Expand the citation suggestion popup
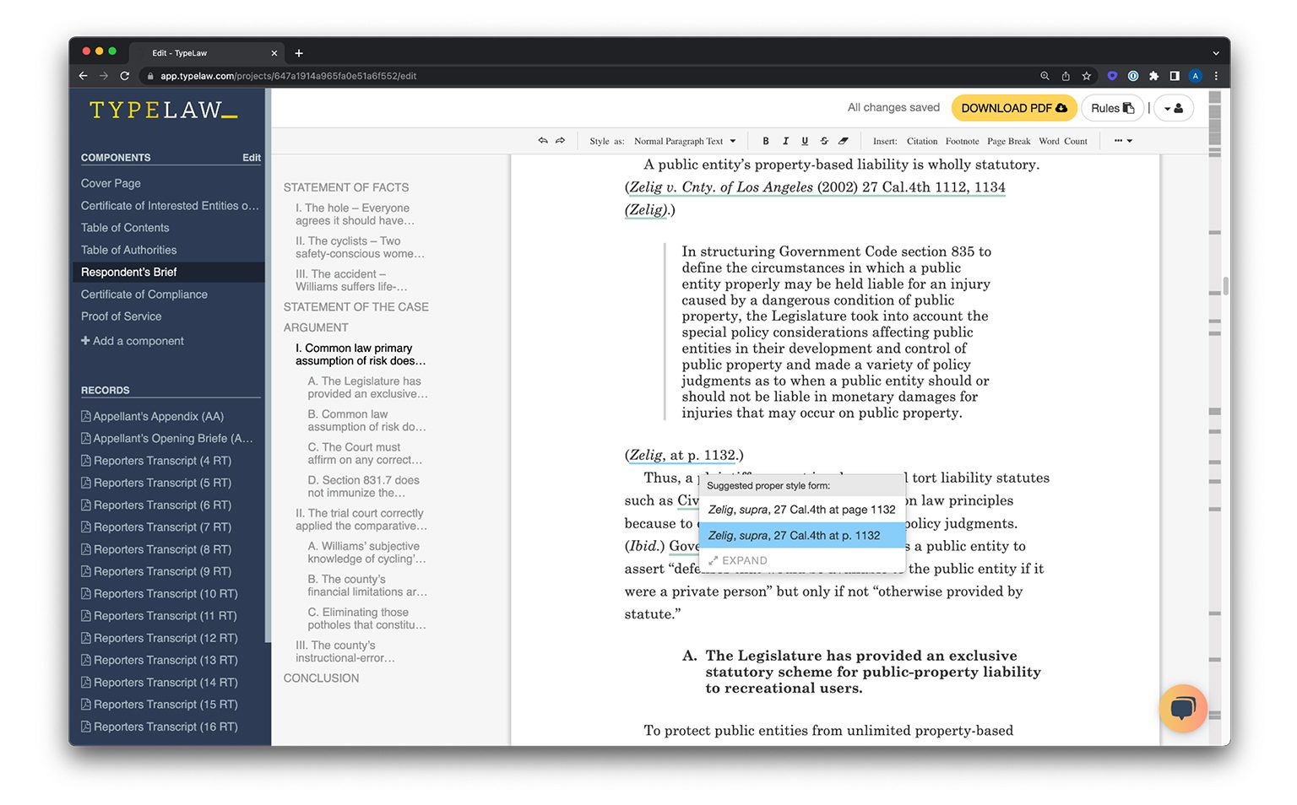1297x805 pixels. (738, 560)
